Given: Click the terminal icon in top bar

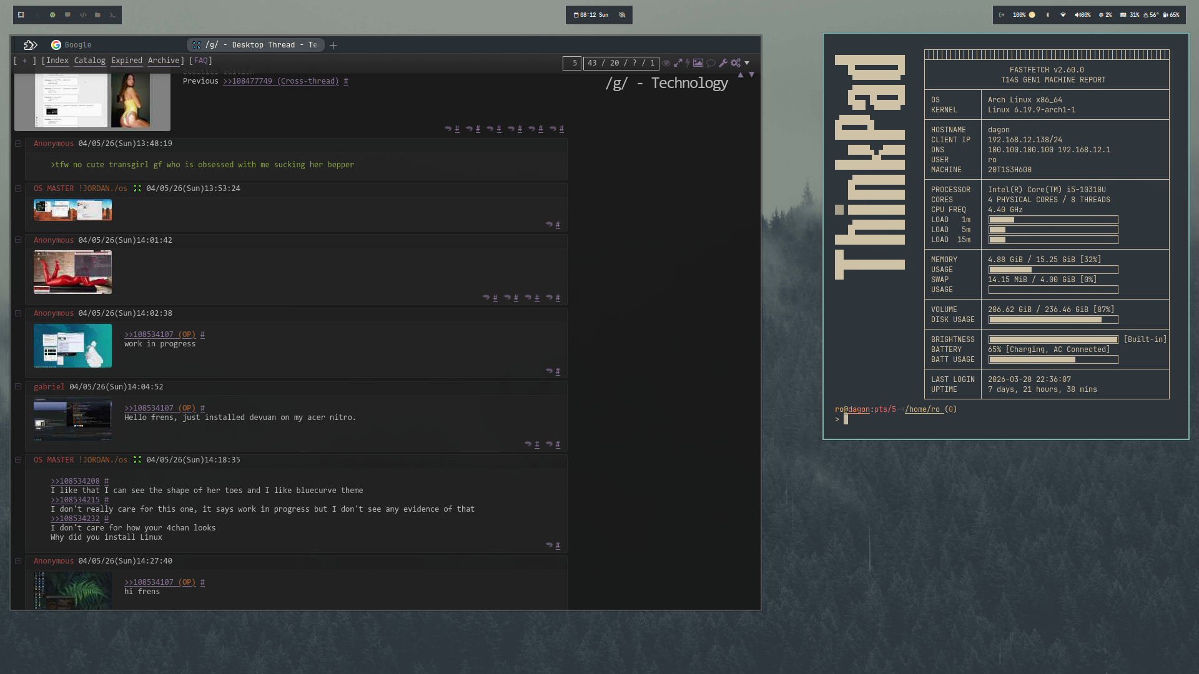Looking at the screenshot, I should pyautogui.click(x=112, y=15).
